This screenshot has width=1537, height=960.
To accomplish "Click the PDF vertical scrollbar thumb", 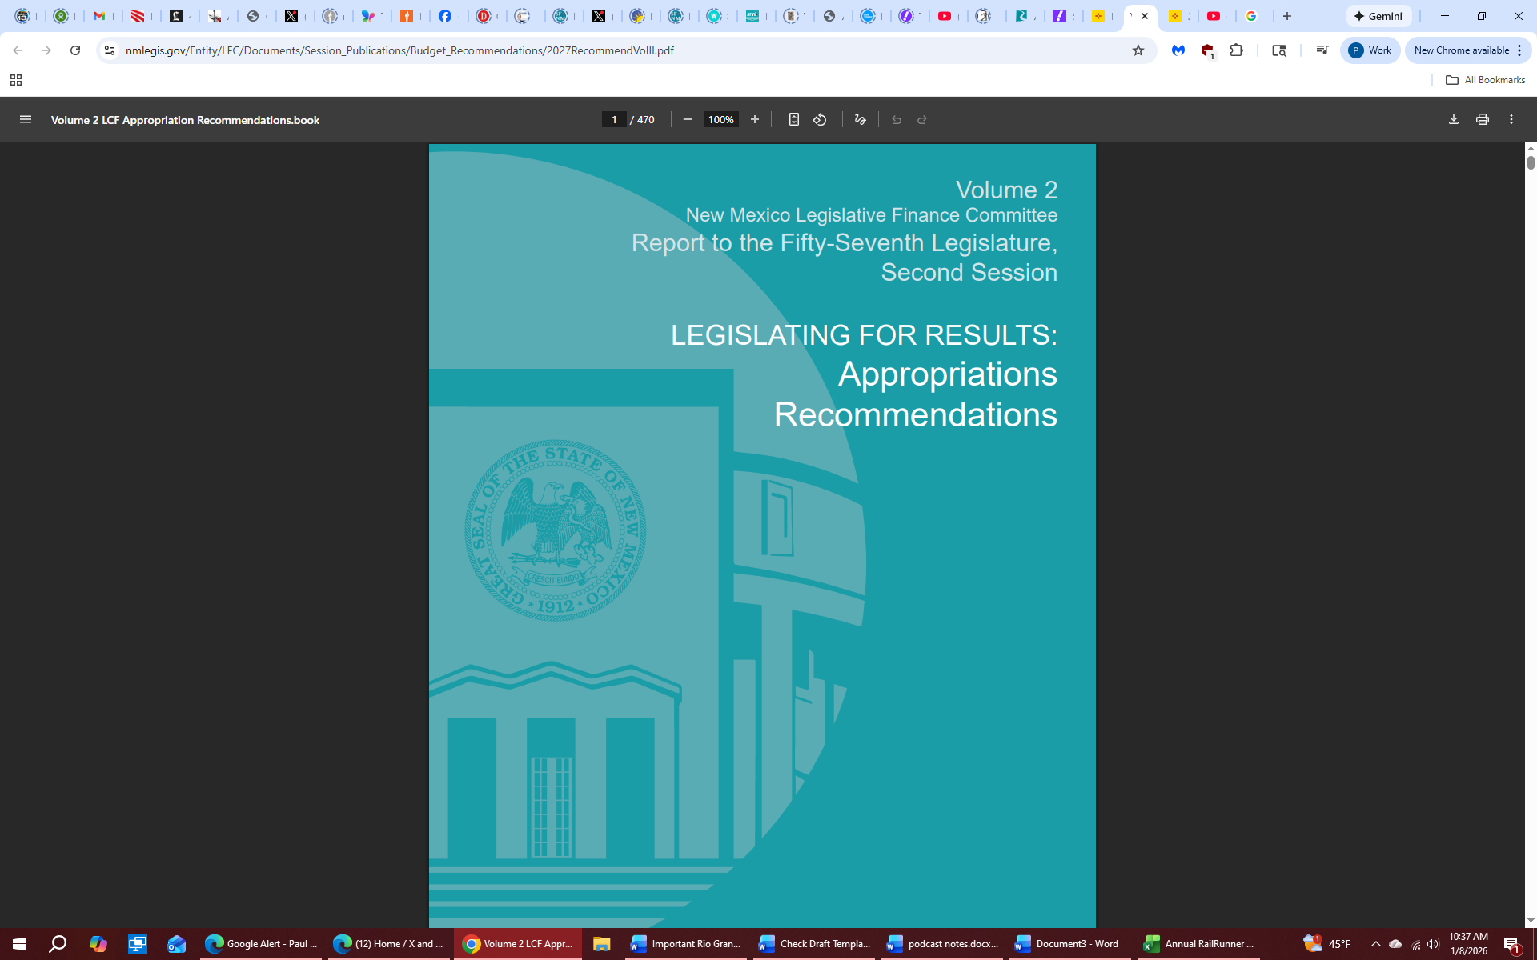I will 1530,162.
